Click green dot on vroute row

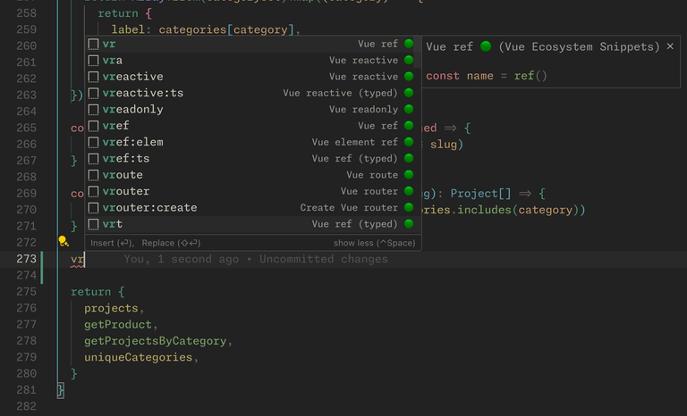409,175
